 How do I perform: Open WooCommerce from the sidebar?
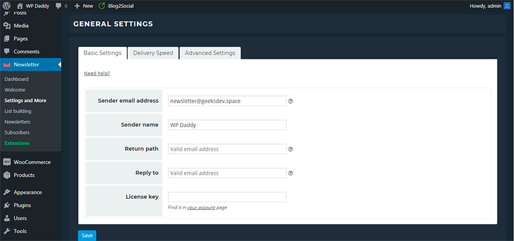30,162
